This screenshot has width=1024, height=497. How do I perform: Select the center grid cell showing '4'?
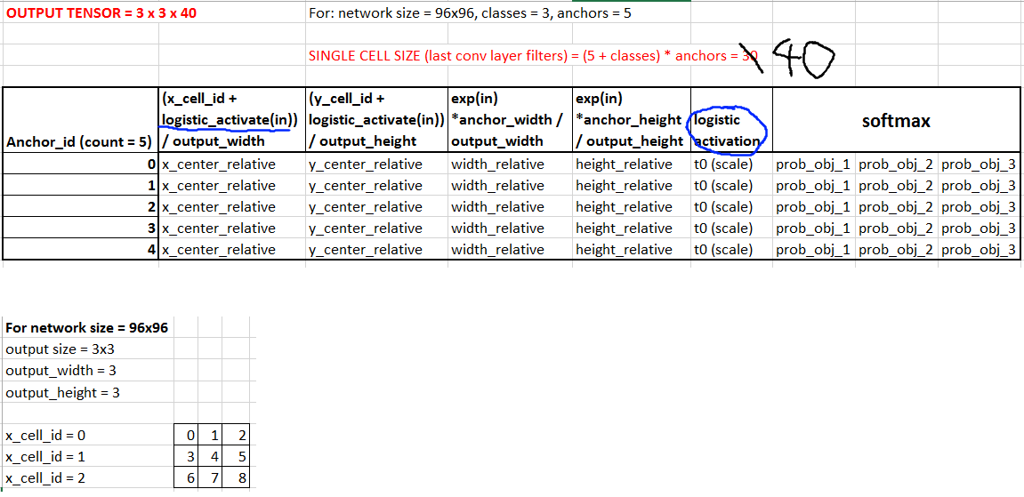click(x=211, y=457)
